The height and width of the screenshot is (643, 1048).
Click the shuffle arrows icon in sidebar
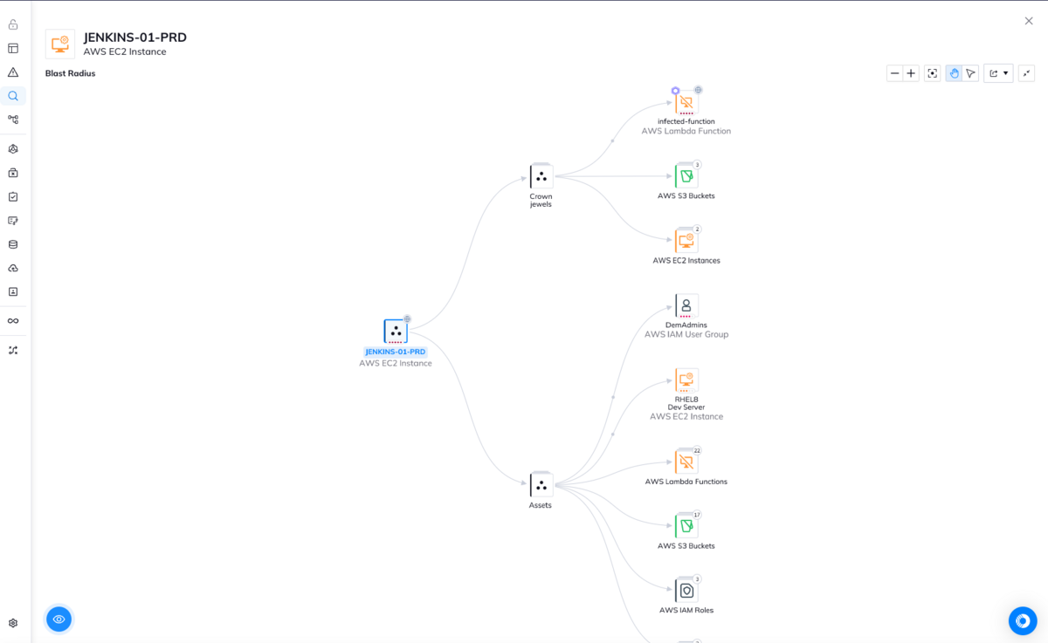click(13, 350)
